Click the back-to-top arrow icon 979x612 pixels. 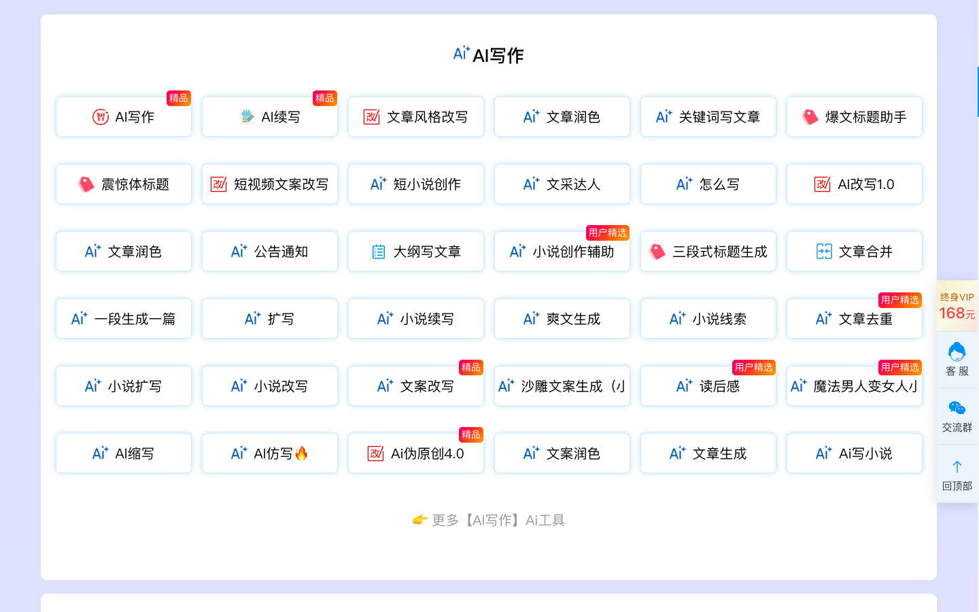click(957, 466)
